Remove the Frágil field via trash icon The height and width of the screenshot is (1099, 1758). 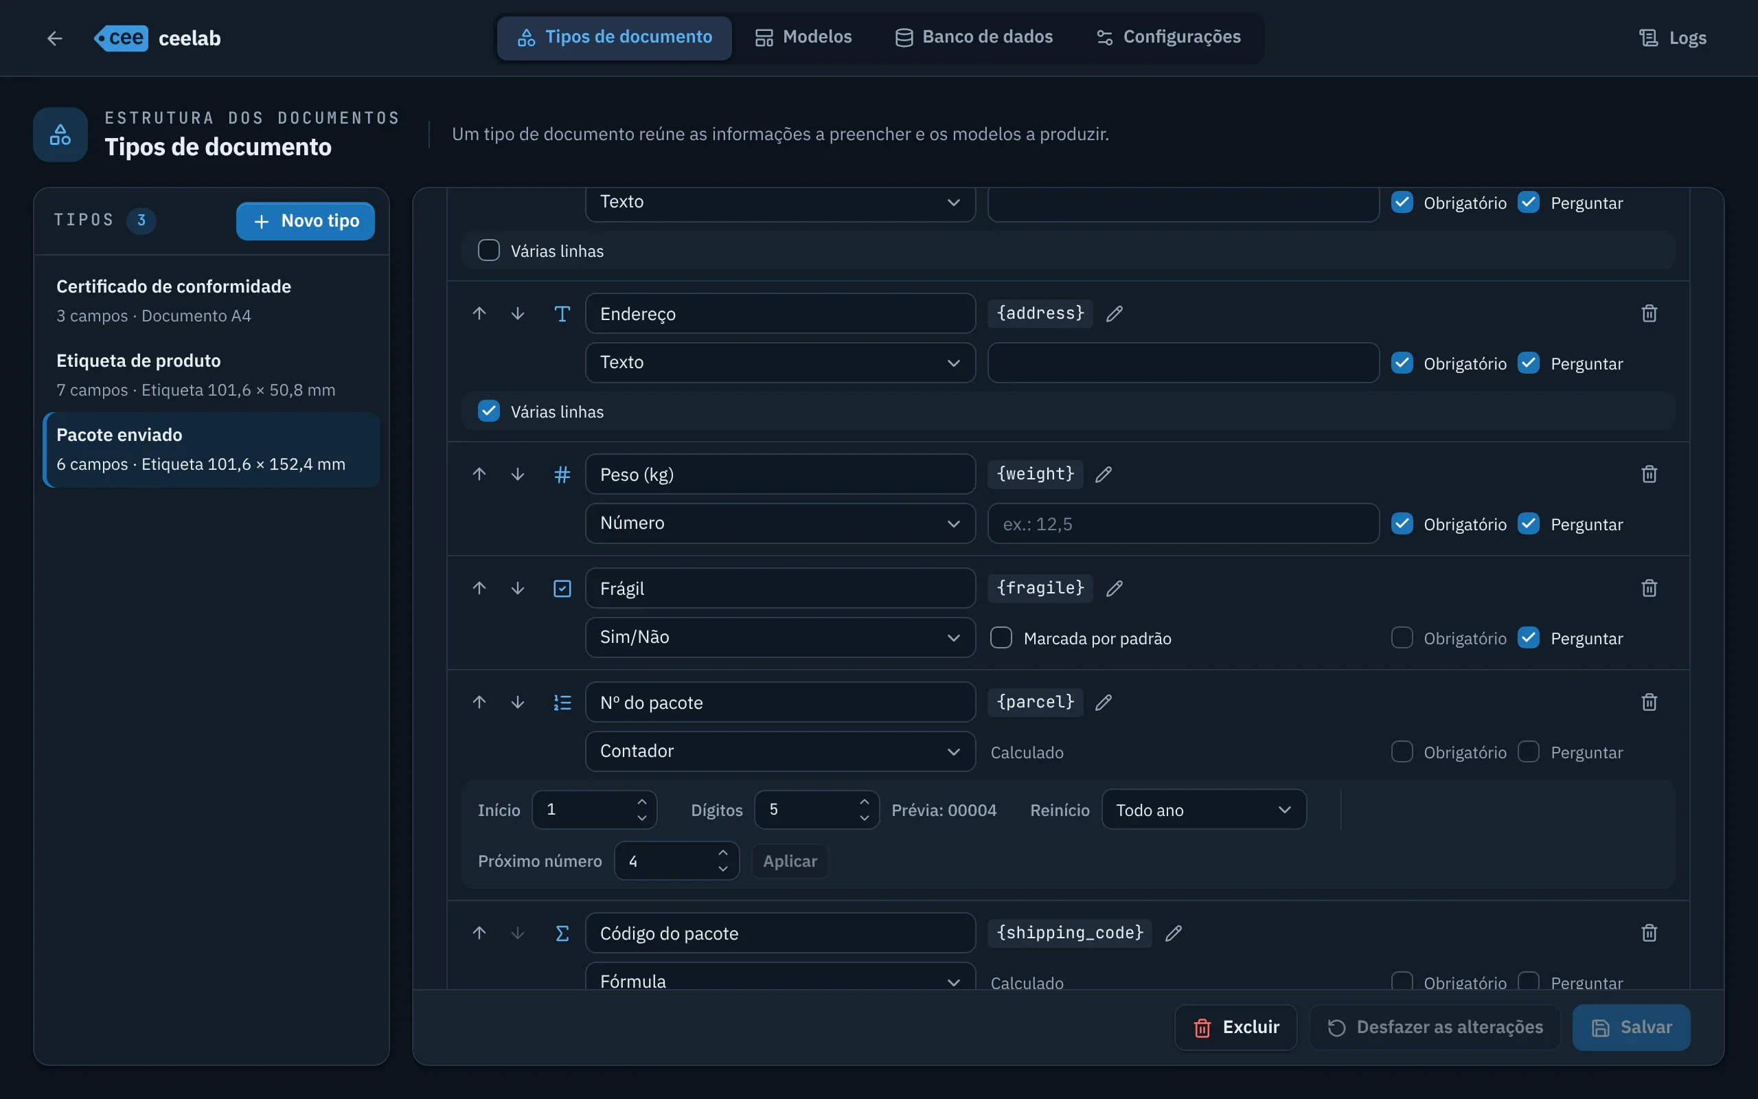(x=1649, y=588)
